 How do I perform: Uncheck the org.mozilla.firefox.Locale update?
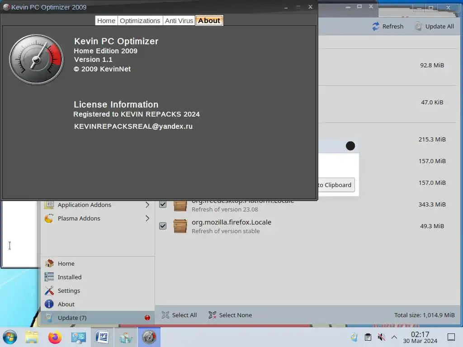click(163, 226)
